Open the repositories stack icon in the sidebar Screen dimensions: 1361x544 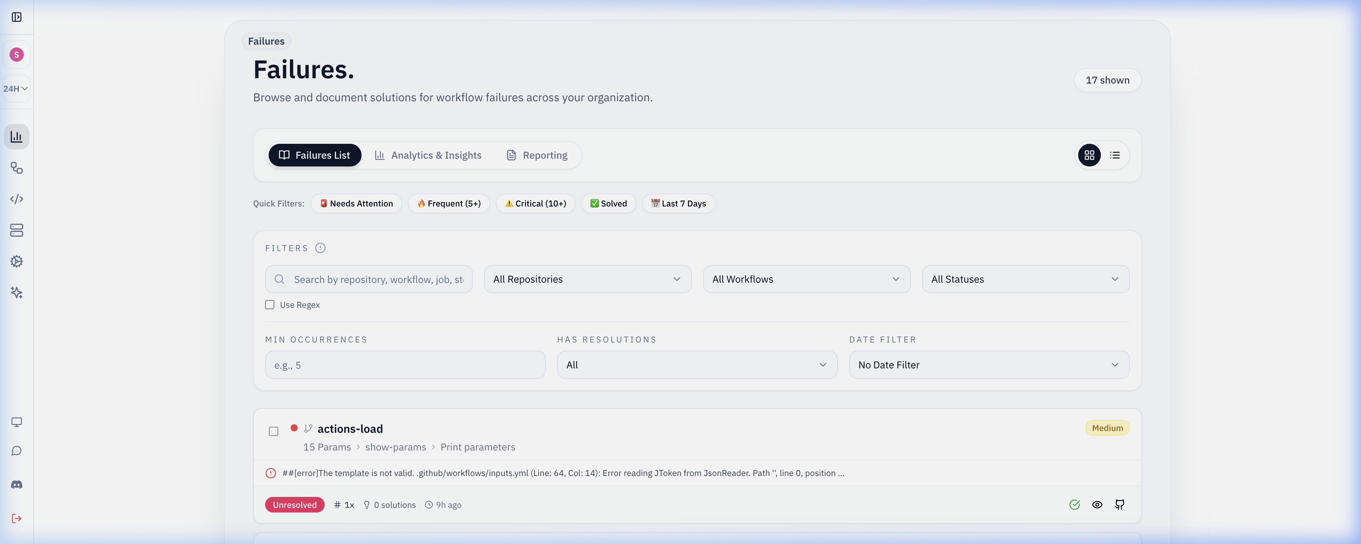coord(16,230)
